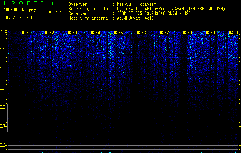Click the Receiver field label
Image resolution: width=241 pixels, height=153 pixels.
pos(78,13)
